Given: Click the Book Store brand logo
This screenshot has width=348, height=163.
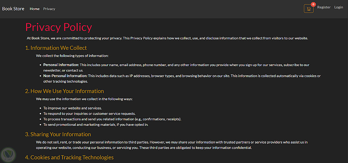Looking at the screenshot, I should 13,9.
